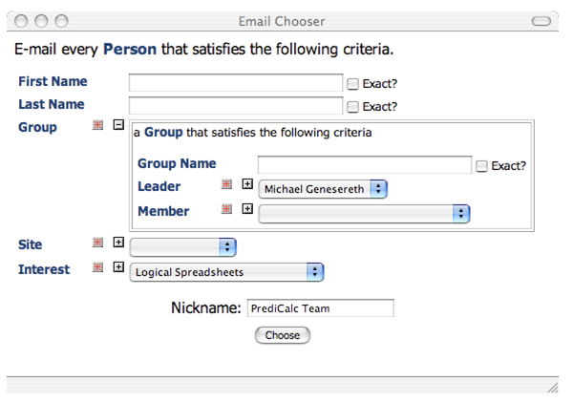Focus the First Name input field

(x=235, y=83)
